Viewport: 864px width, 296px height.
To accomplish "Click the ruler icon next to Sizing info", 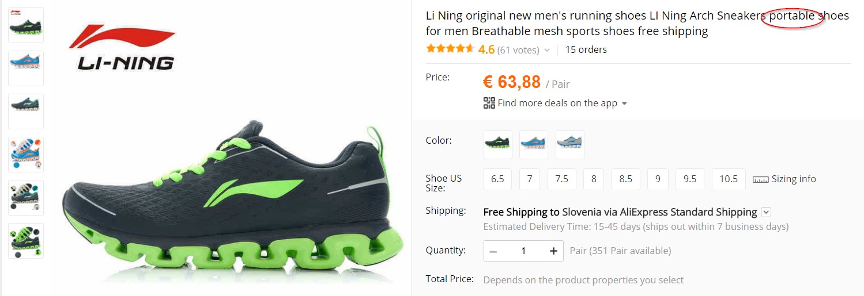I will (761, 179).
